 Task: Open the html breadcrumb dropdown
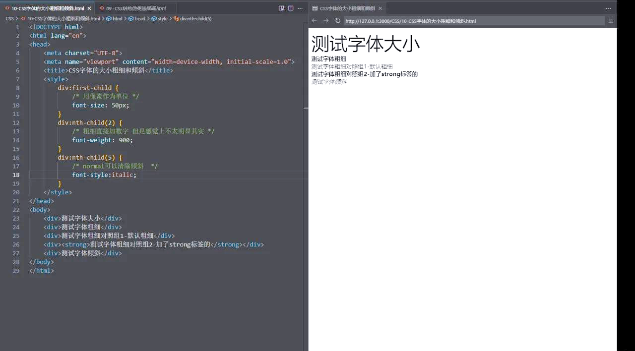117,18
